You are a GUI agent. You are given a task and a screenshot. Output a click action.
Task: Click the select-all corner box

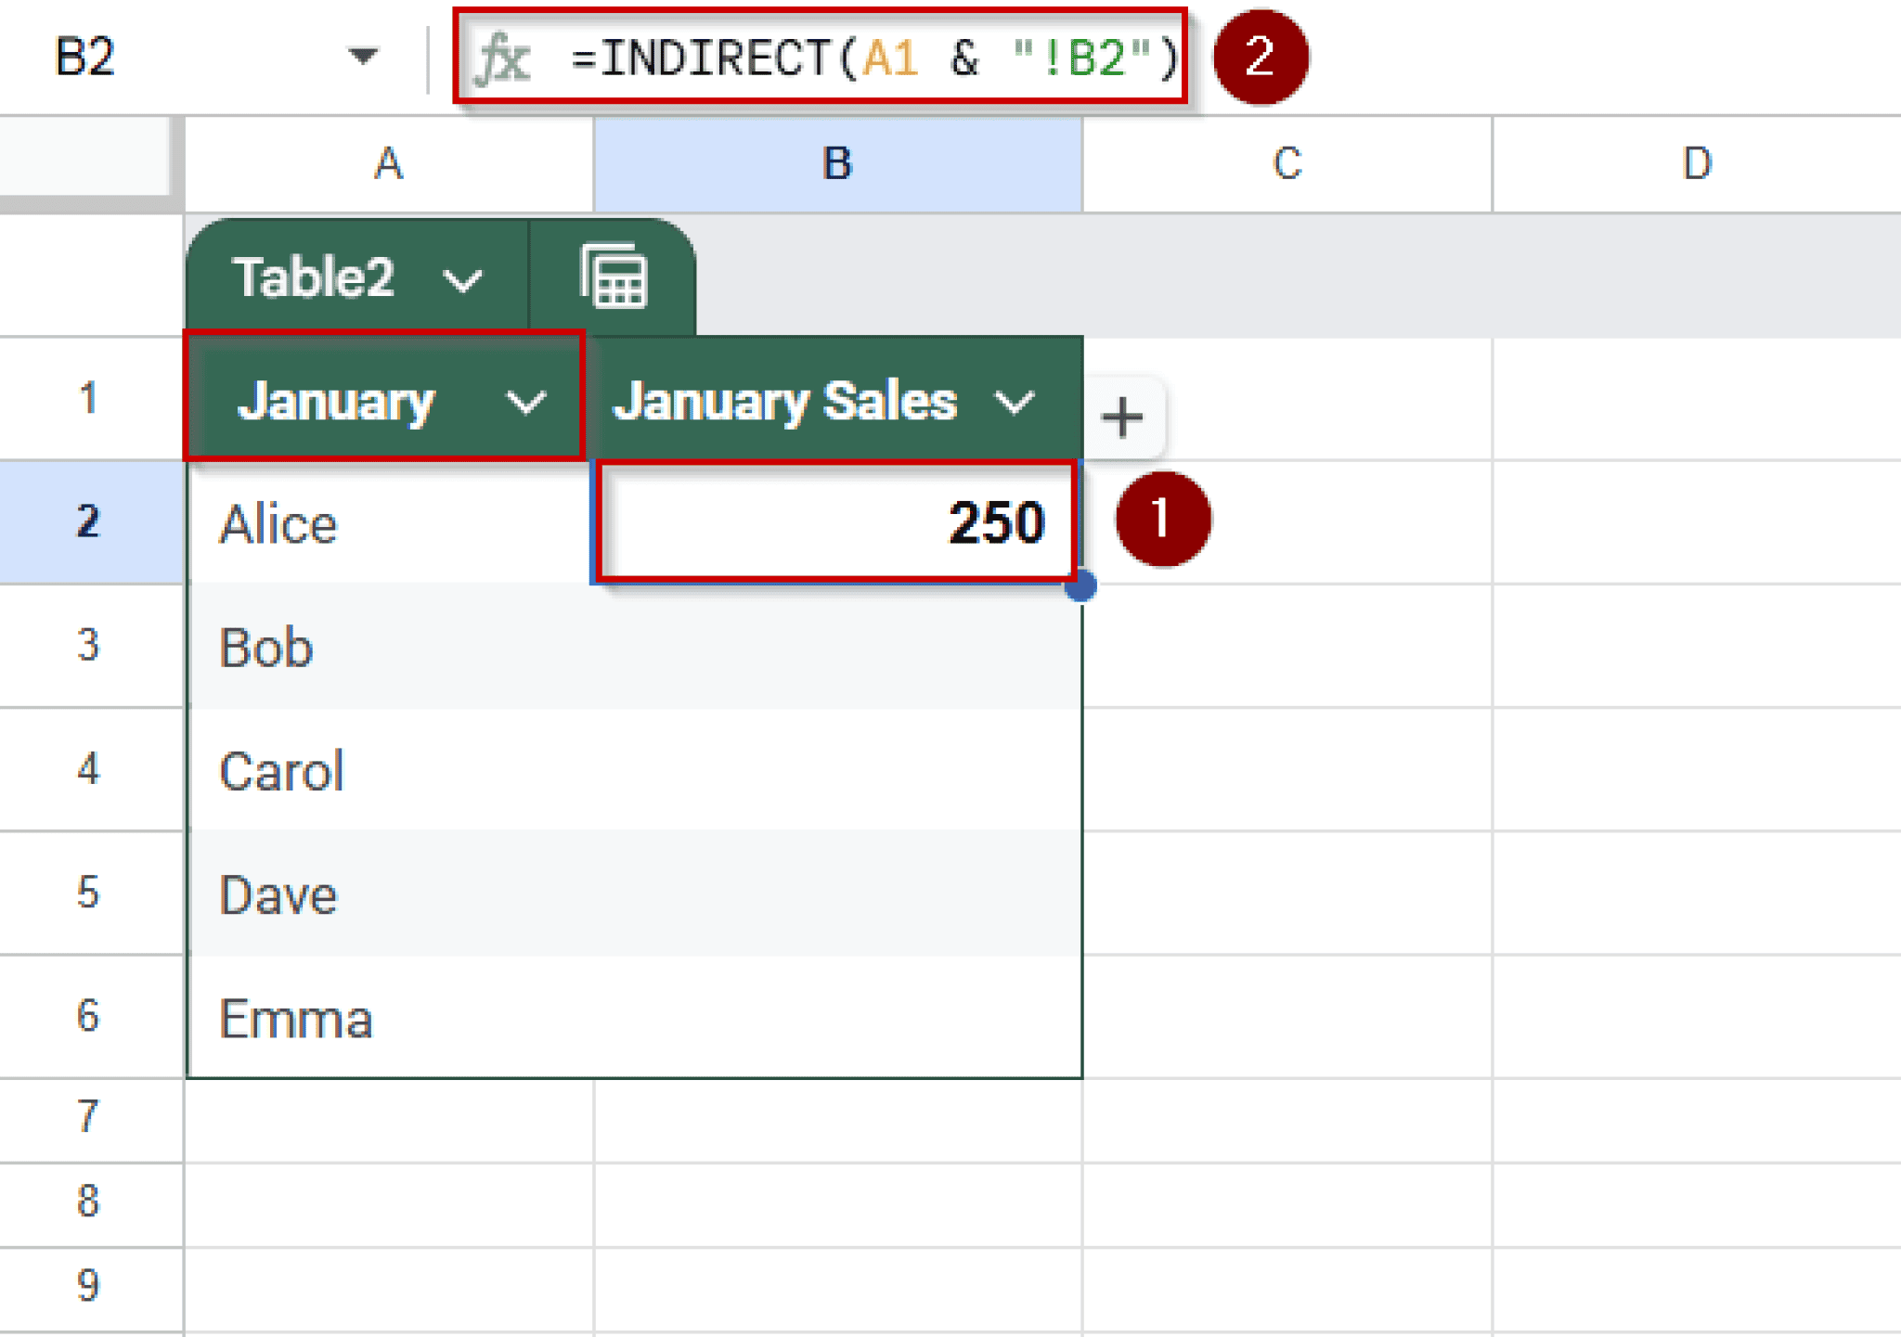85,156
